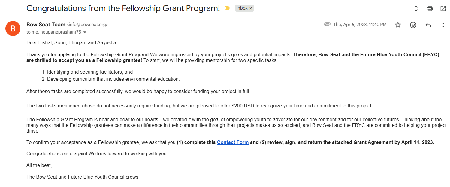Image resolution: width=450 pixels, height=187 pixels.
Task: Click the orange B sender avatar
Action: pyautogui.click(x=13, y=28)
